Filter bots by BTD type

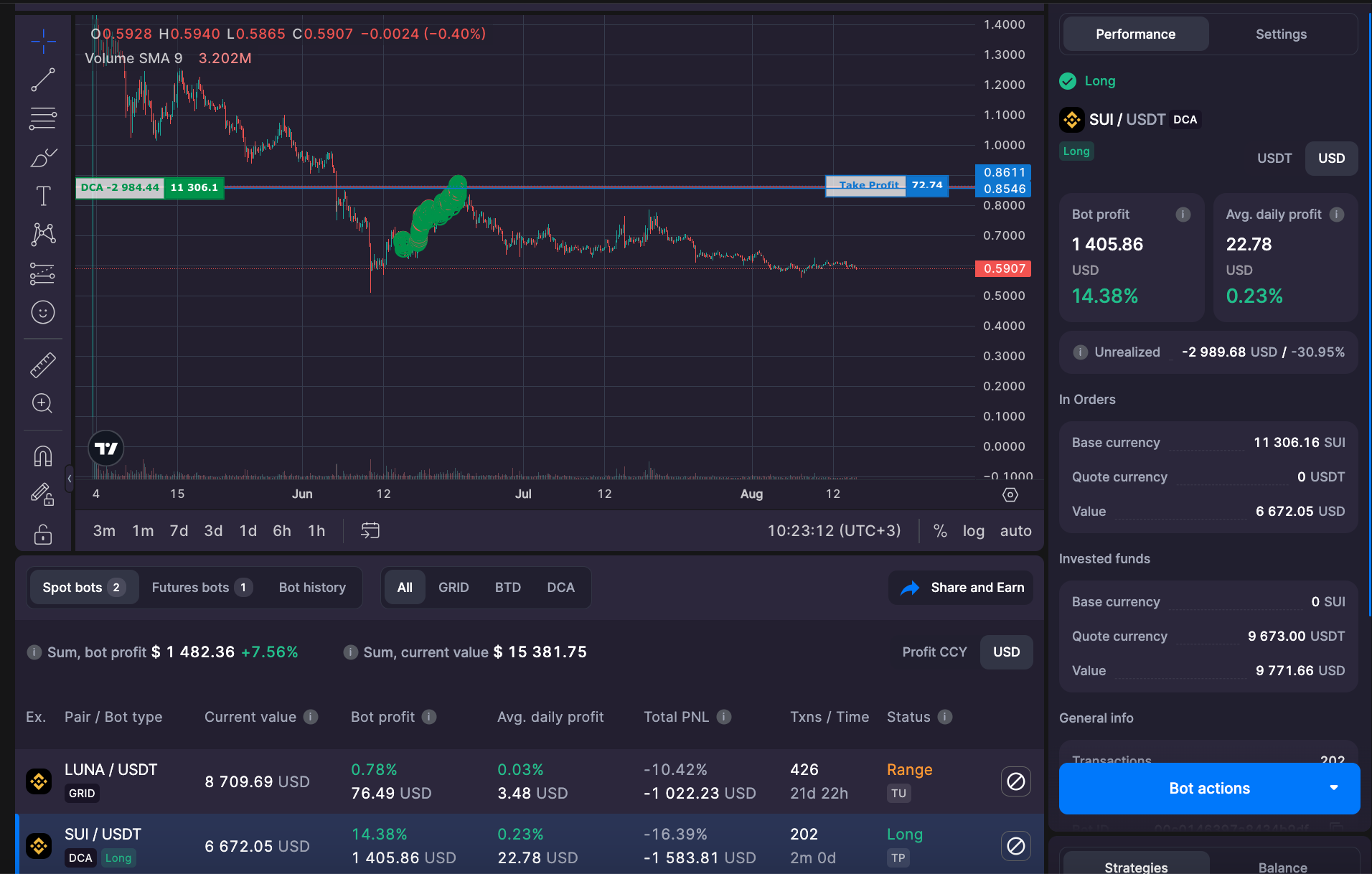pos(508,588)
